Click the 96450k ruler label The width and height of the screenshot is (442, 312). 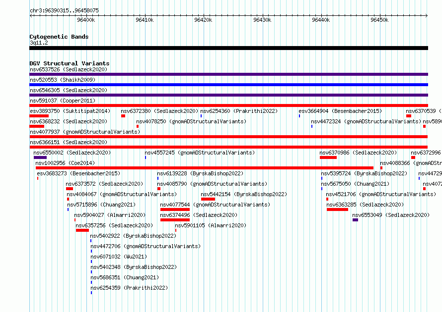point(379,20)
